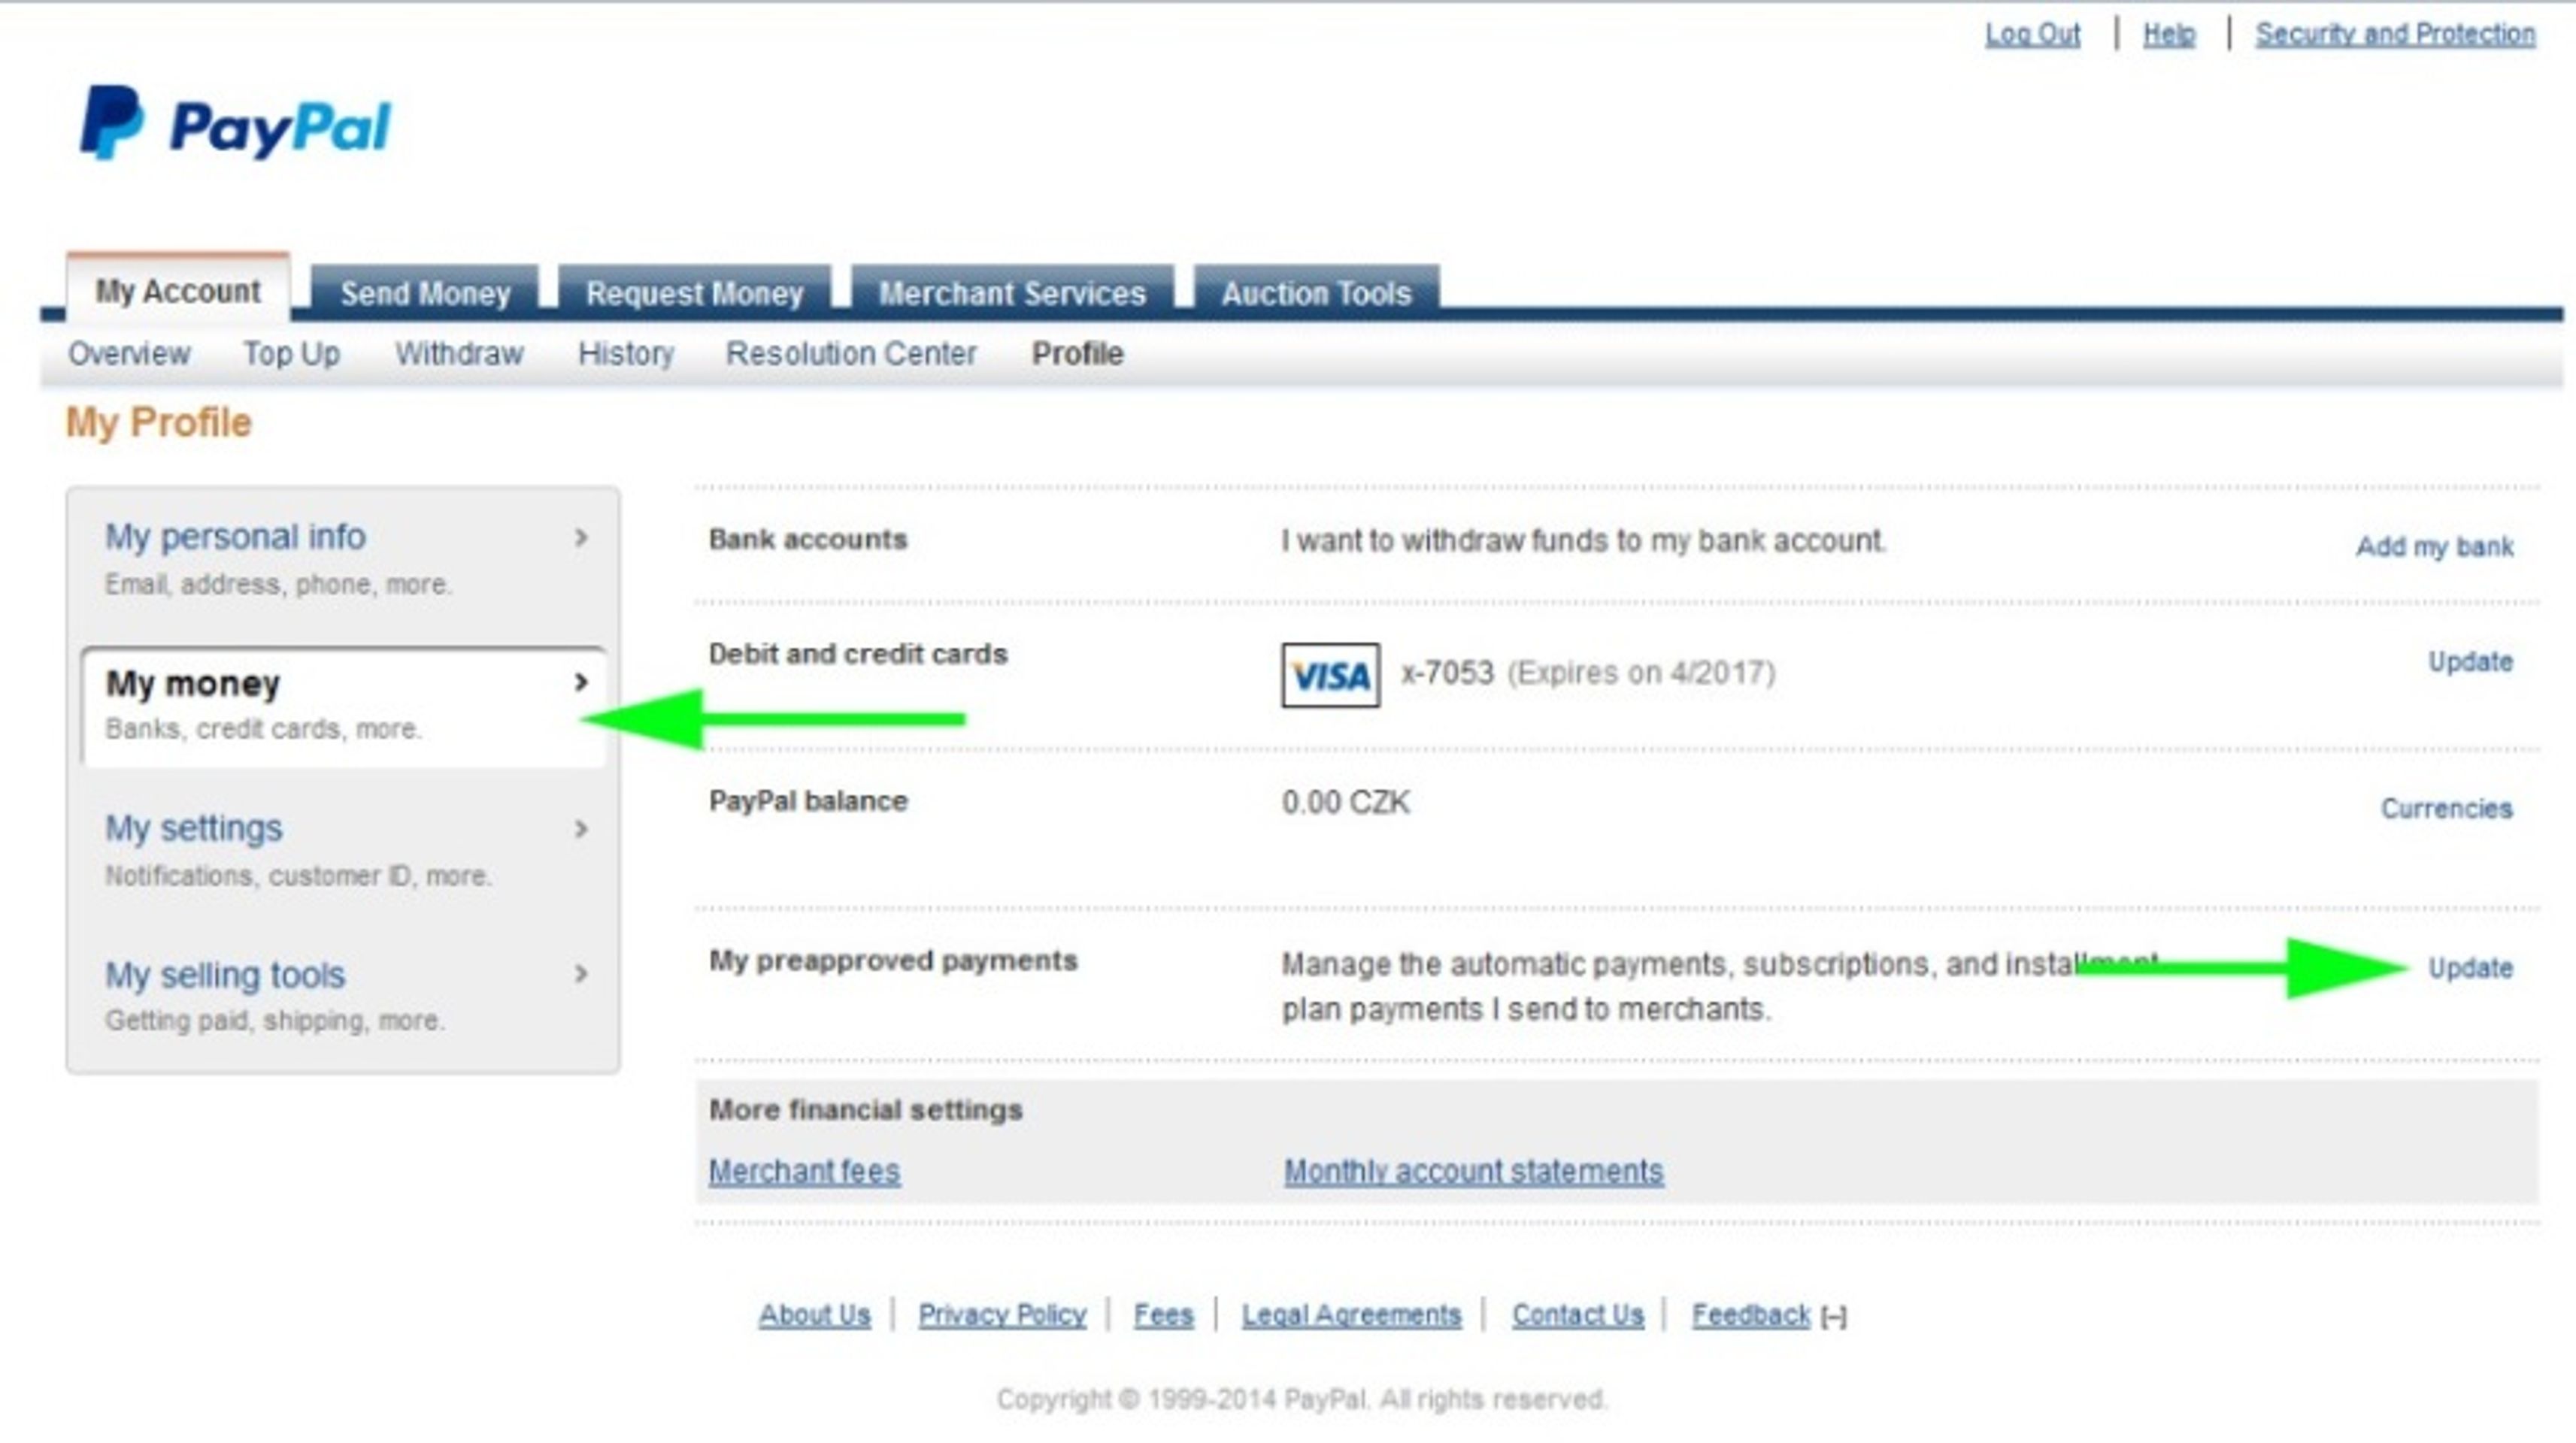The height and width of the screenshot is (1443, 2576).
Task: Open the Fees footer link
Action: [x=1163, y=1315]
